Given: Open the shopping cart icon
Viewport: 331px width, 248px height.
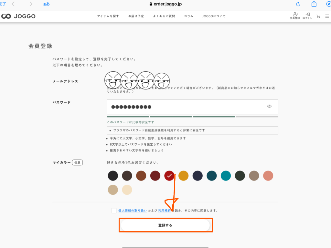Looking at the screenshot, I should 318,16.
